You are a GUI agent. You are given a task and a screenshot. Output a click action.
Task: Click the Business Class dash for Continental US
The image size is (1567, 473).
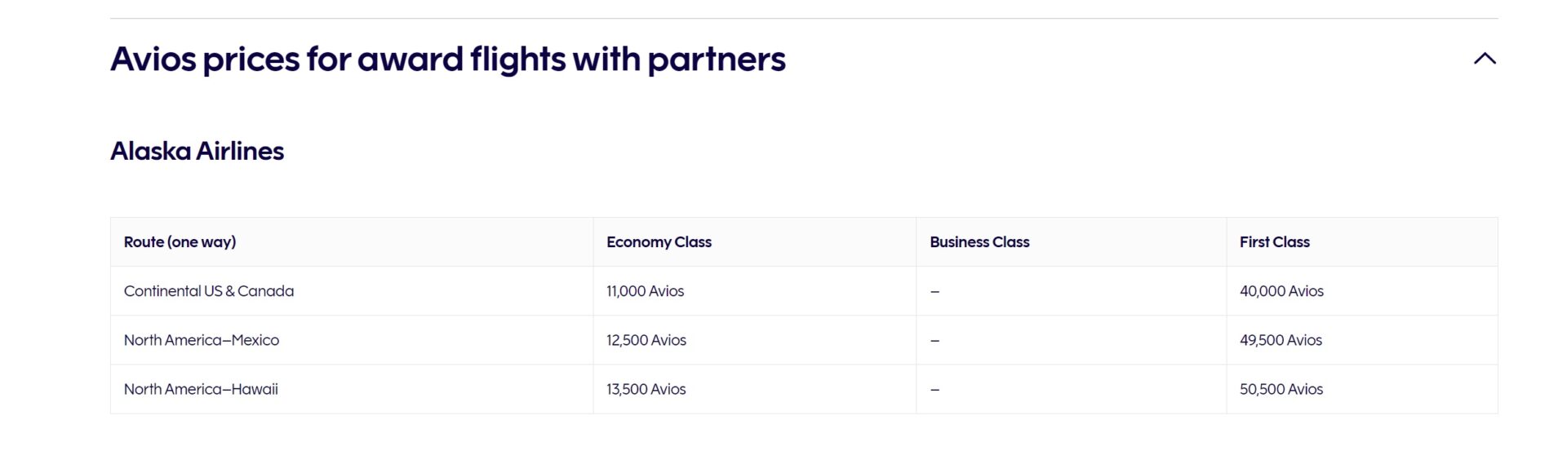coord(934,292)
